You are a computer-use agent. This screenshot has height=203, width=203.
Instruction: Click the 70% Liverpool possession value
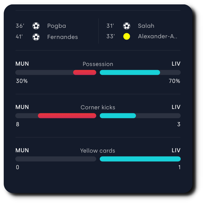coord(175,81)
